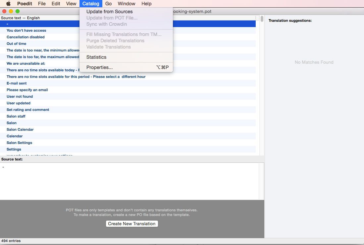This screenshot has height=245, width=364.
Task: Choose Properties... in Catalog menu
Action: (x=99, y=67)
